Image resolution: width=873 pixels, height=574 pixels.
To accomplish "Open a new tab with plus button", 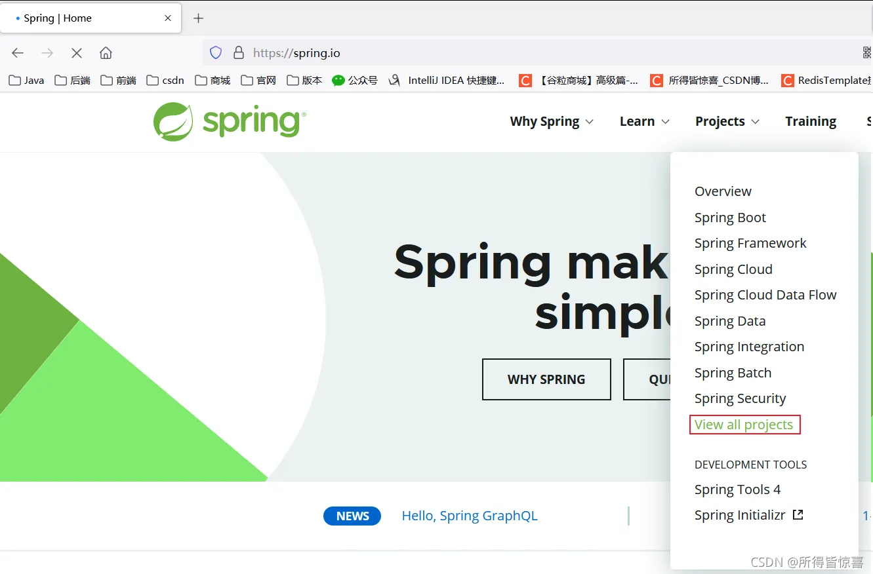I will click(x=199, y=18).
